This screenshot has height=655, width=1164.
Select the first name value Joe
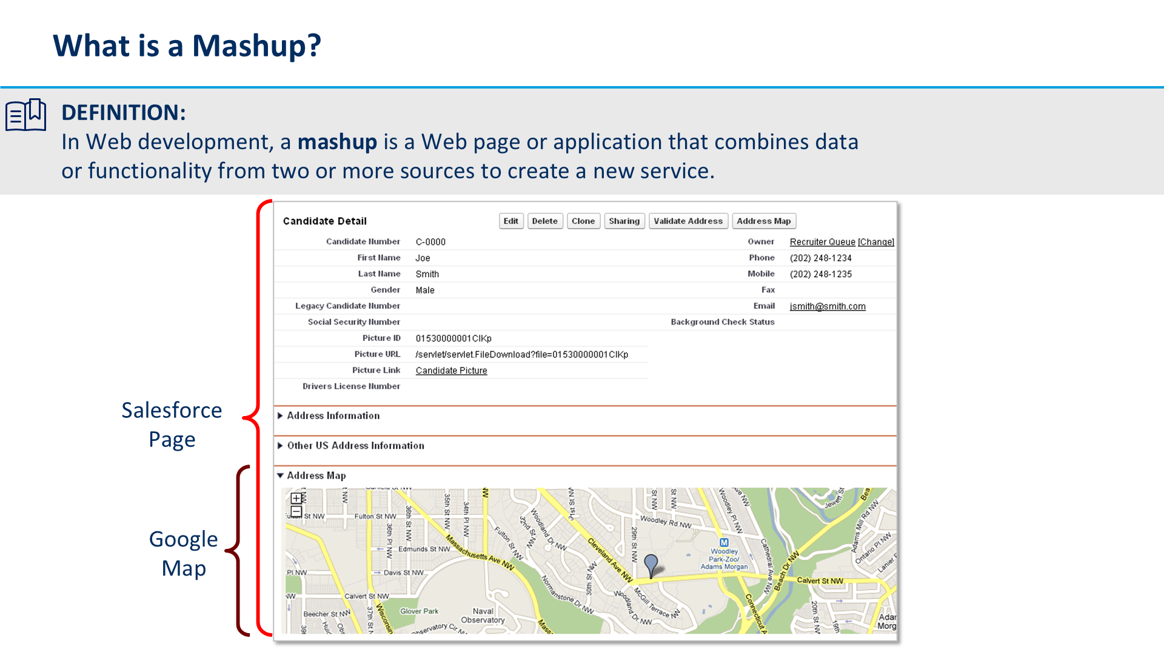(x=423, y=258)
